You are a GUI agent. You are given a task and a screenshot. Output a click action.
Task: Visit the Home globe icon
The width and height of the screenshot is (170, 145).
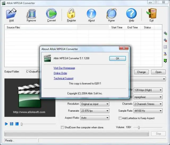(x=111, y=13)
